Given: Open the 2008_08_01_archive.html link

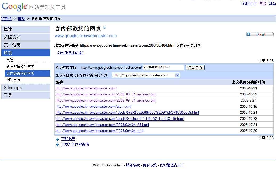Looking at the screenshot, I should [x=106, y=94].
